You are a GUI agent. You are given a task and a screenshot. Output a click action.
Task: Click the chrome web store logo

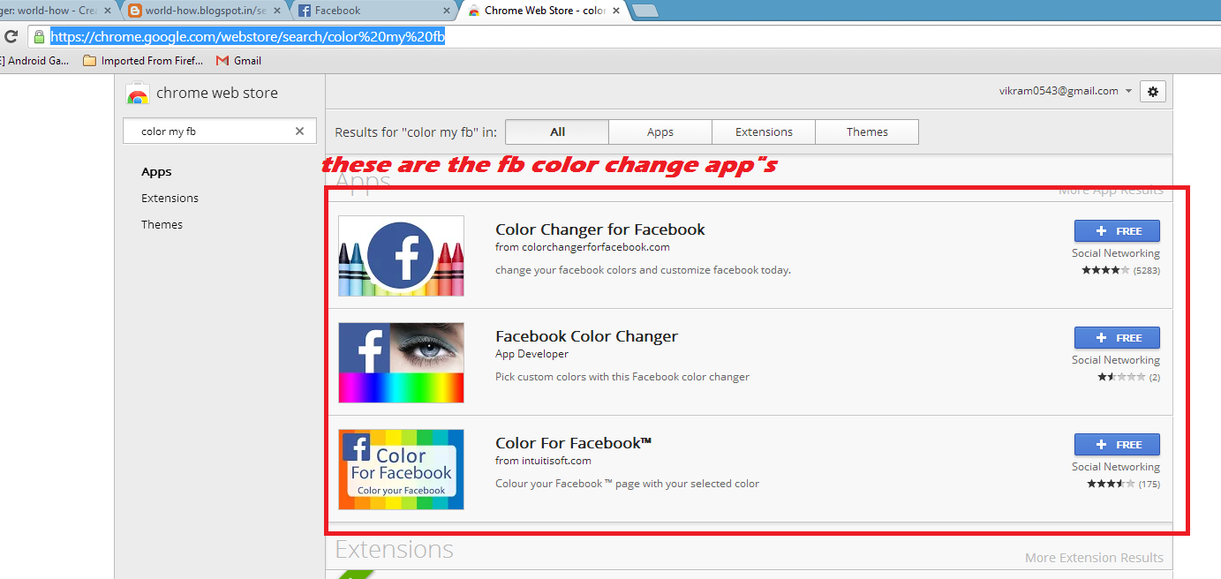click(139, 92)
